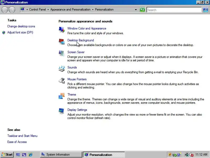Refresh the address bar with green arrows button
The image size is (210, 158).
pos(142,10)
